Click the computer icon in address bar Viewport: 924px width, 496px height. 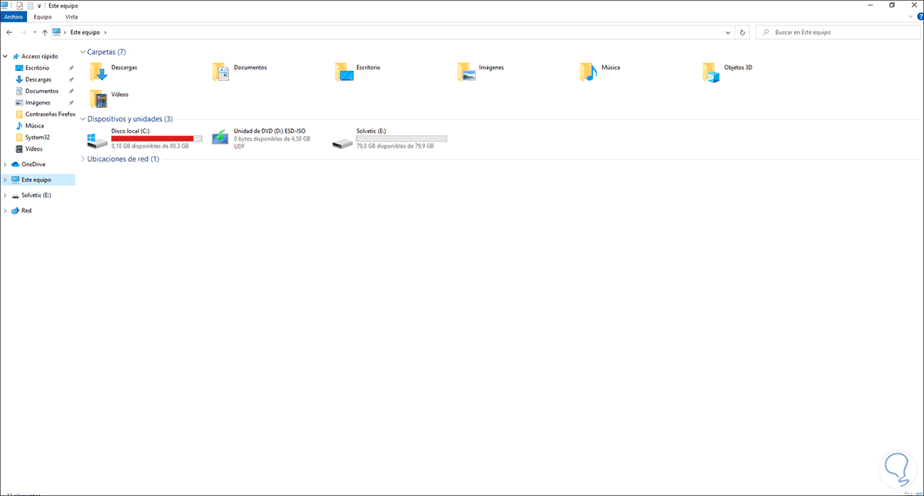click(57, 32)
